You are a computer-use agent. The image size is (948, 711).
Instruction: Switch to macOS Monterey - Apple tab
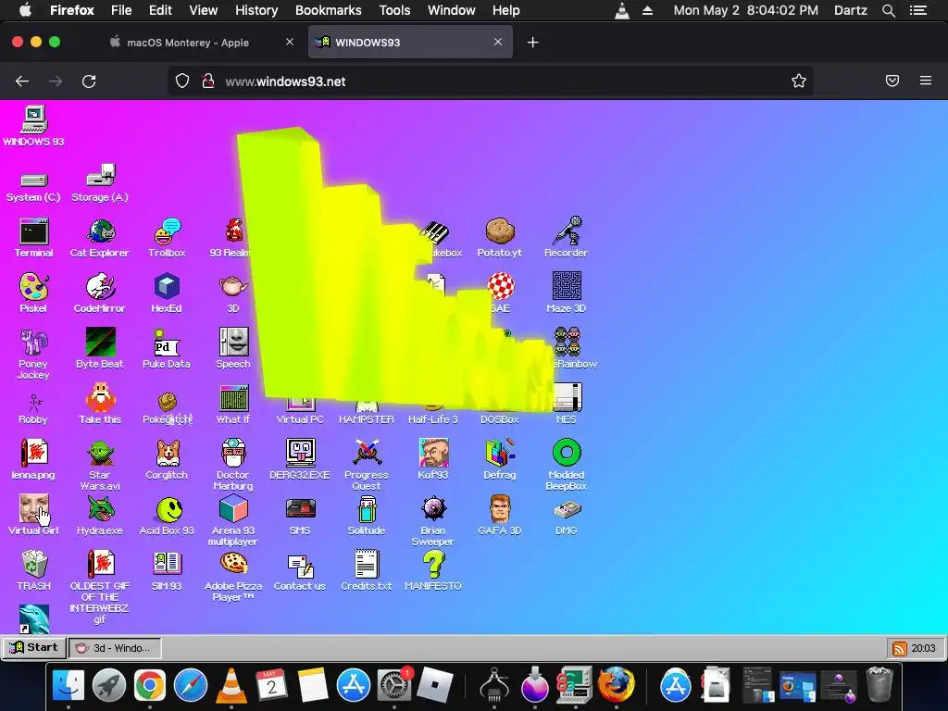click(187, 43)
